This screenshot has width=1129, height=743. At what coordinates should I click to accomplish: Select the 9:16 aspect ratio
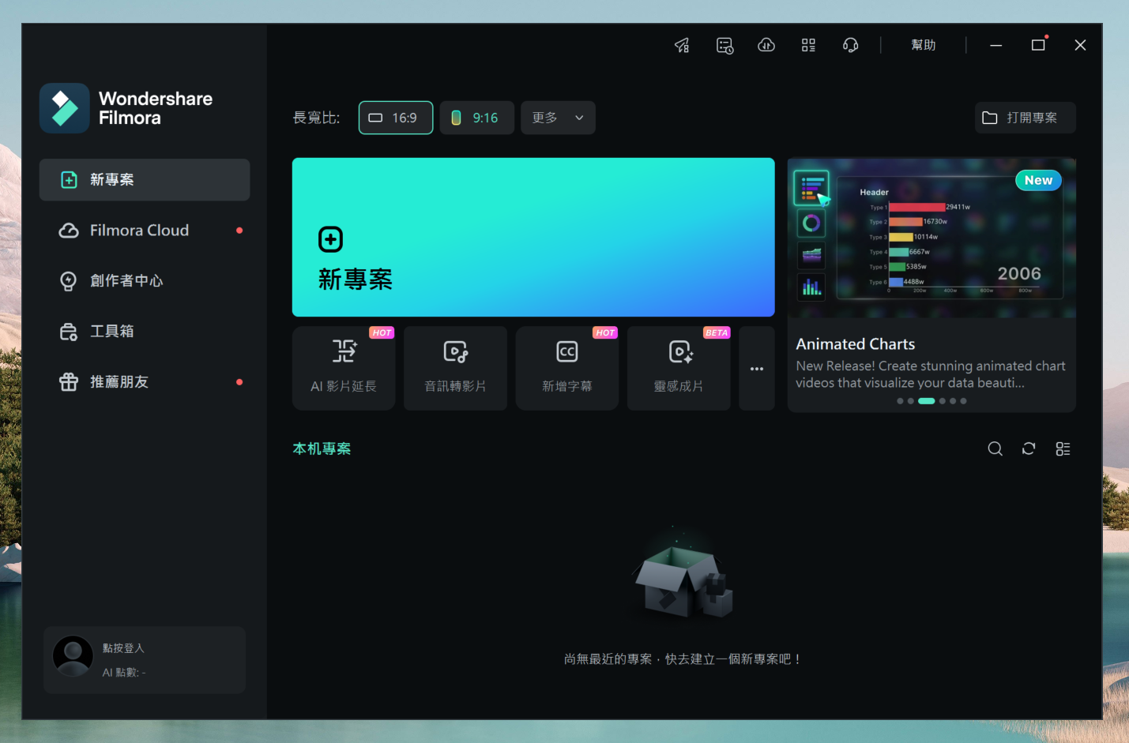point(476,118)
